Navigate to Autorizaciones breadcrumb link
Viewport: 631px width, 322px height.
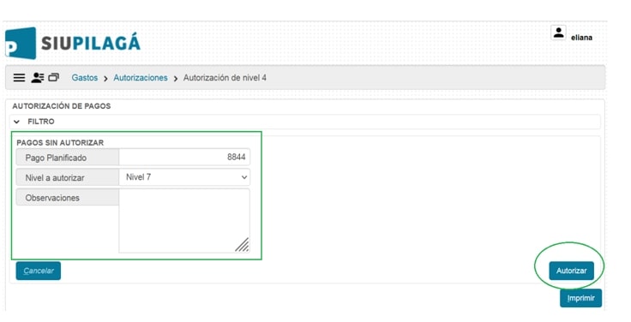click(x=141, y=78)
